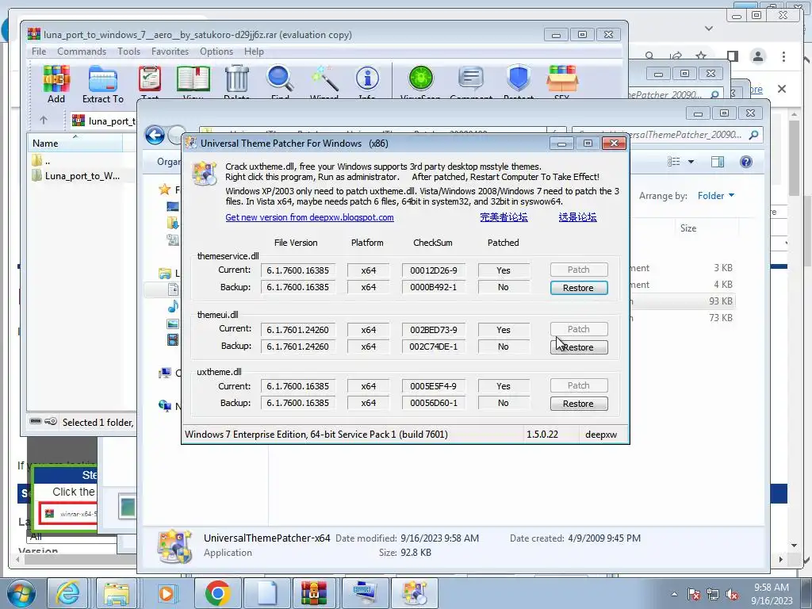Viewport: 812px width, 609px height.
Task: Open the Favorites menu in WinRAR
Action: click(x=170, y=52)
